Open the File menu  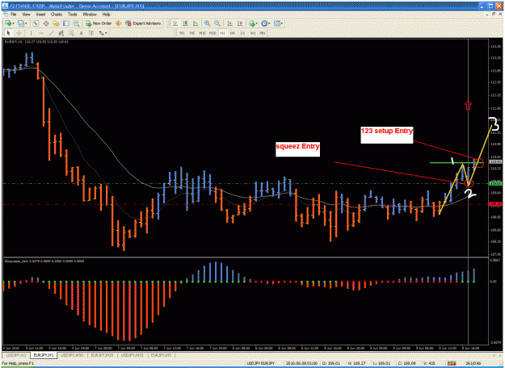pos(13,15)
